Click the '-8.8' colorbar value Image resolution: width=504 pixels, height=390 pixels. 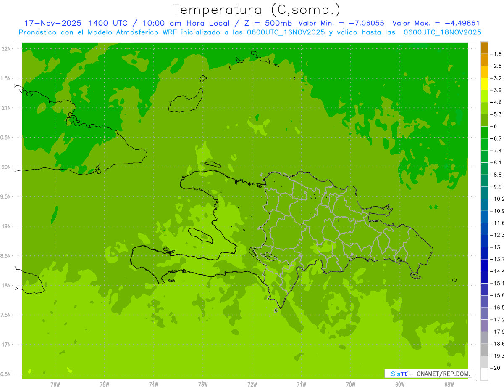(496, 175)
